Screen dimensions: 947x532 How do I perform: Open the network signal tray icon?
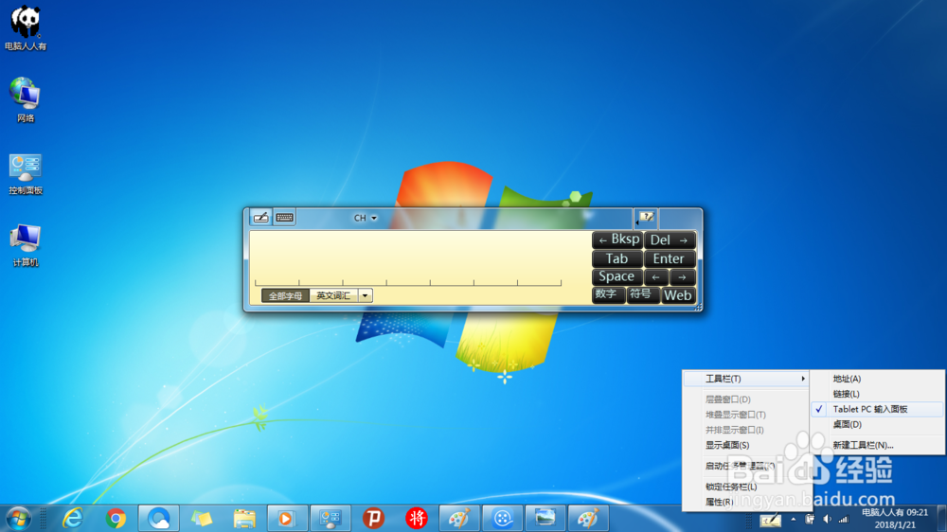(844, 520)
